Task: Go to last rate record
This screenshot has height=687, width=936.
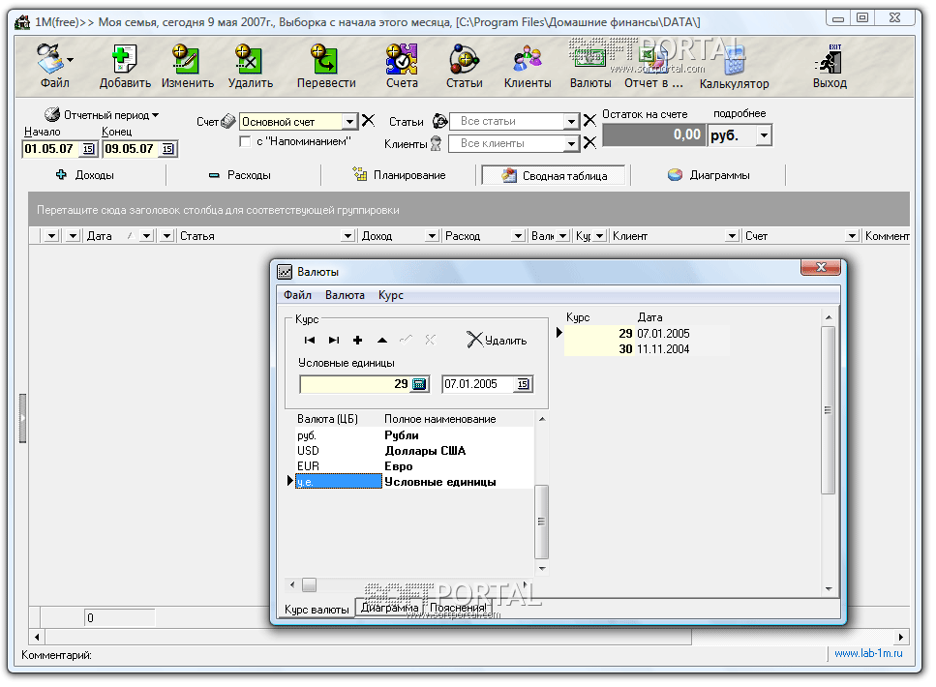Action: pyautogui.click(x=334, y=341)
